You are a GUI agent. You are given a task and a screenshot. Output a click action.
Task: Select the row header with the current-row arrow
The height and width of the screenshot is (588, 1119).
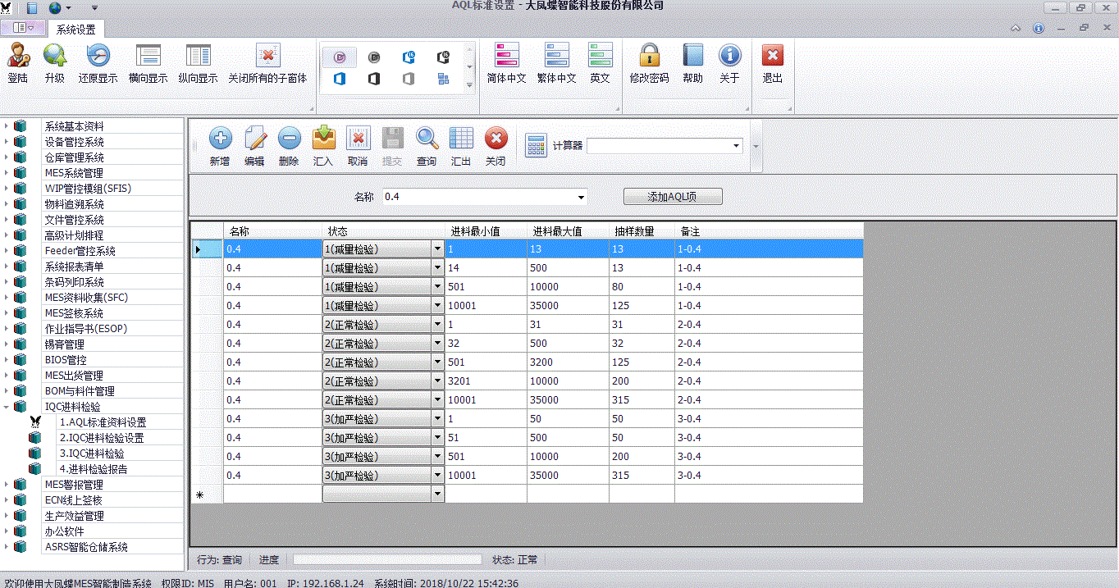[207, 249]
